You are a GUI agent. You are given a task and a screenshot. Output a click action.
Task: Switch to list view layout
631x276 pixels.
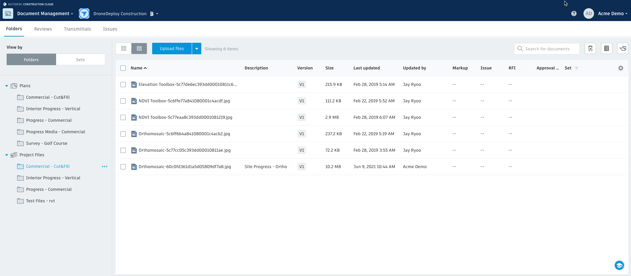[x=139, y=49]
